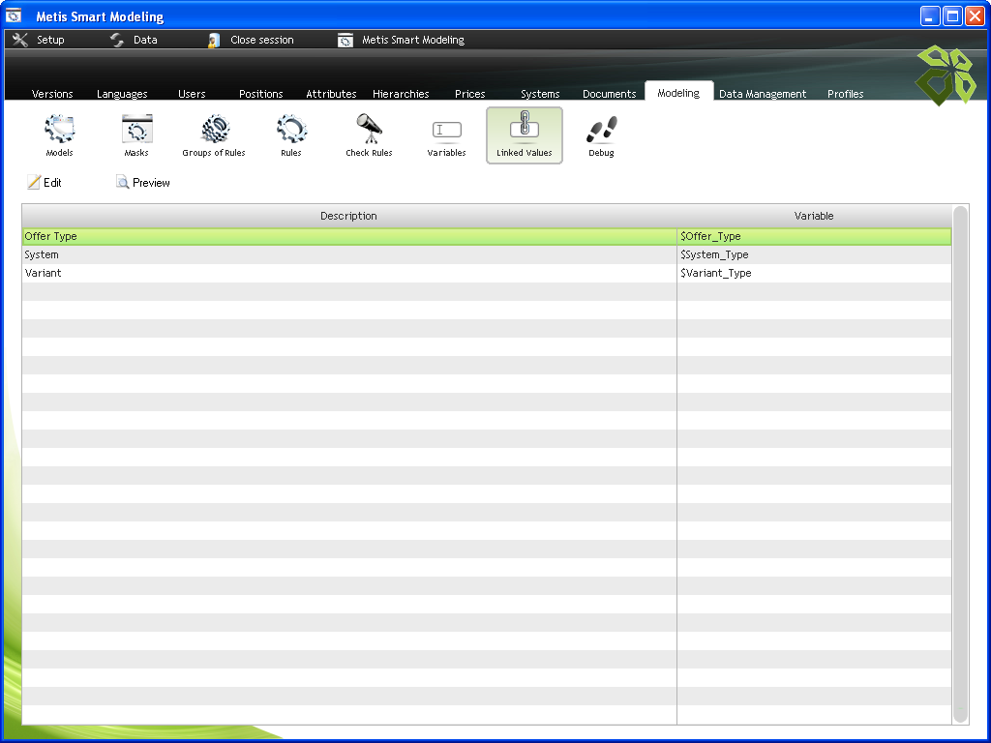The height and width of the screenshot is (743, 991).
Task: Open Groups of Rules
Action: click(215, 130)
